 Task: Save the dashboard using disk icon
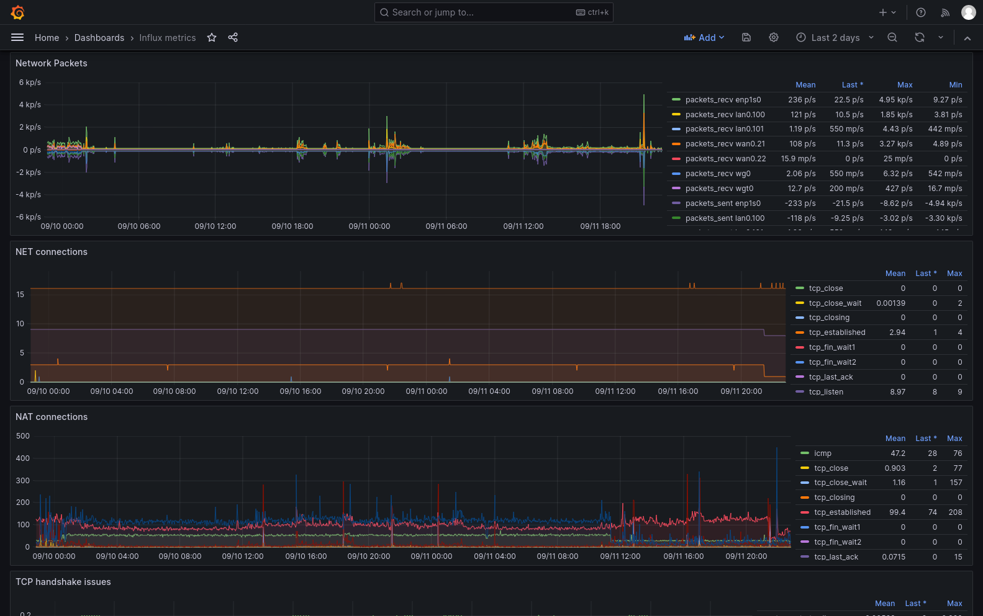pyautogui.click(x=746, y=38)
